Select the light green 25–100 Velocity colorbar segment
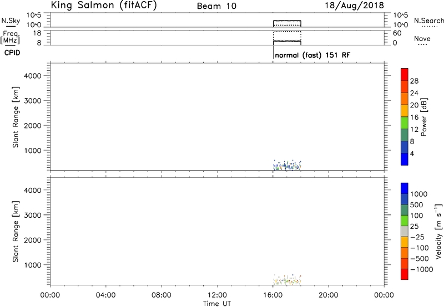The height and width of the screenshot is (307, 444). [405, 221]
